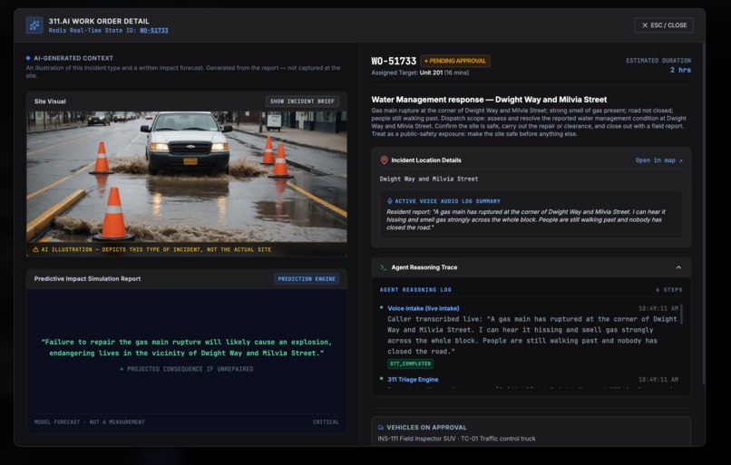Click the CRITICAL severity label
The width and height of the screenshot is (731, 465).
326,422
